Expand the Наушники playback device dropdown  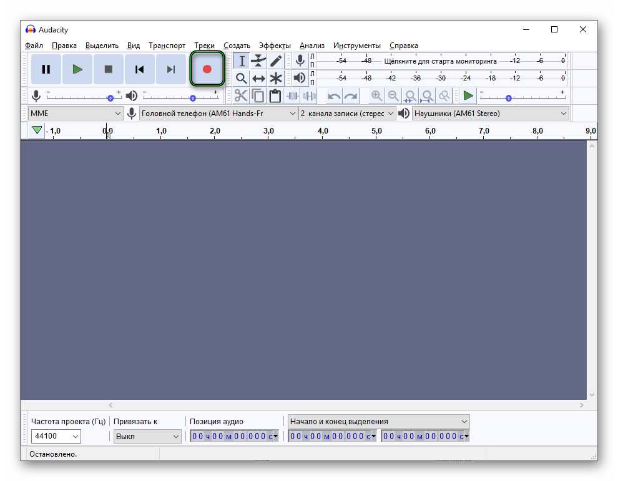click(491, 113)
